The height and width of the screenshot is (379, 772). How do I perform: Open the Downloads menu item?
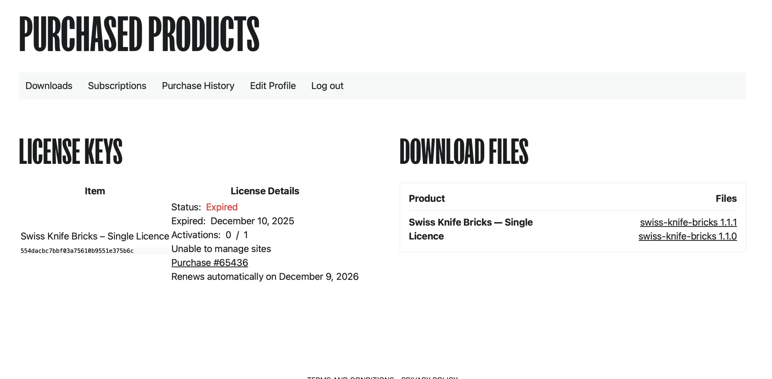(49, 86)
